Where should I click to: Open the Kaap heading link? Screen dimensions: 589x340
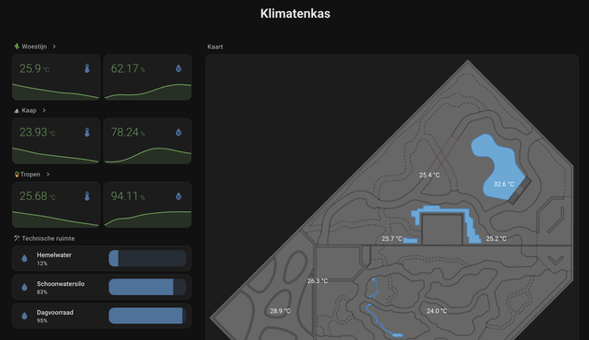click(29, 110)
